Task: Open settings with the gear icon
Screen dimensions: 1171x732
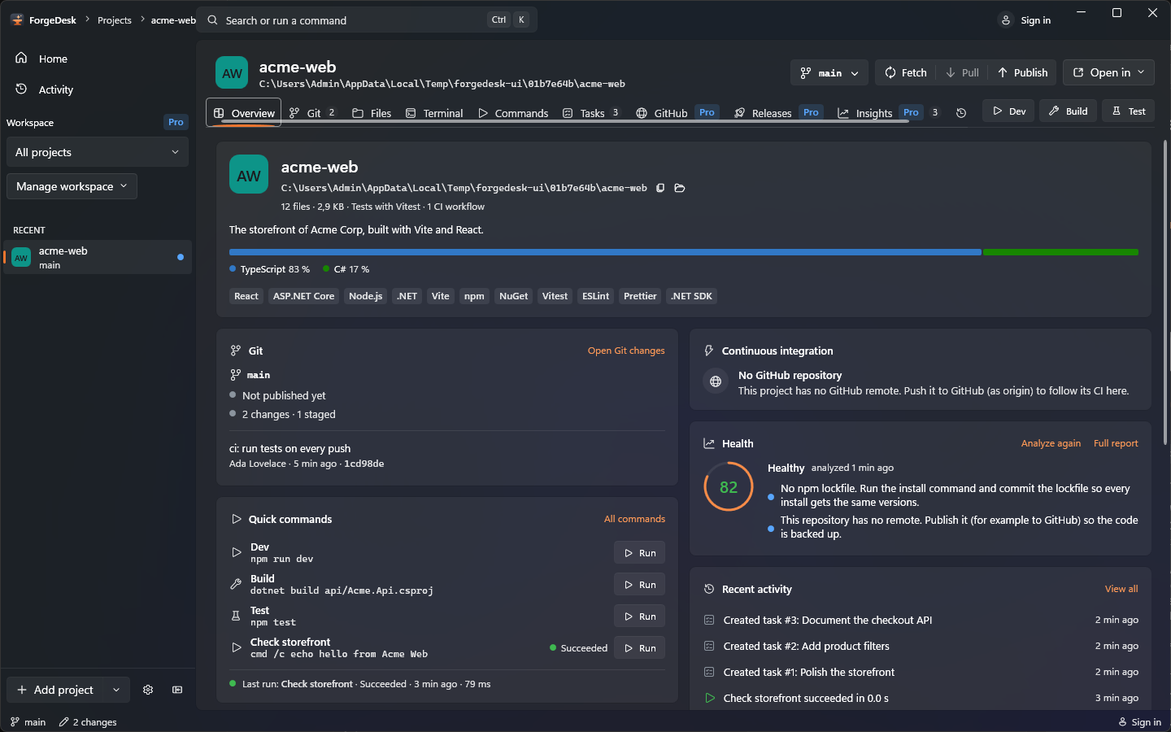Action: point(148,690)
